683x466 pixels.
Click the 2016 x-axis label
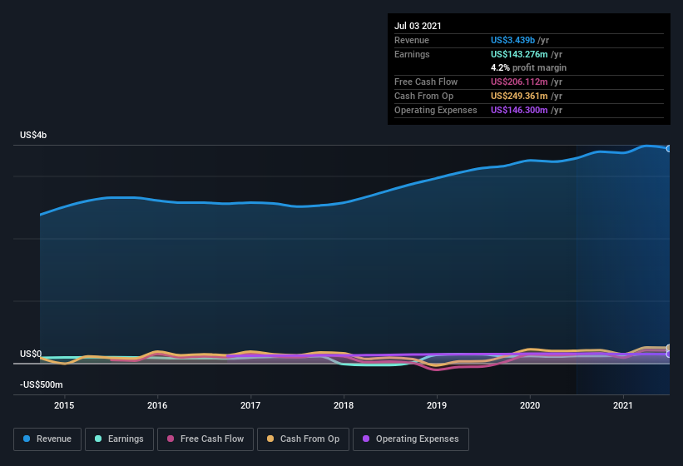(x=157, y=405)
